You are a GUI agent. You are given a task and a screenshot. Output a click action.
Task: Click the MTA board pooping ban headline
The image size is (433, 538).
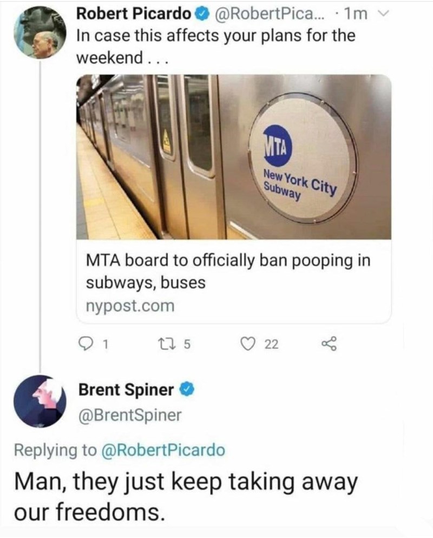tap(227, 271)
